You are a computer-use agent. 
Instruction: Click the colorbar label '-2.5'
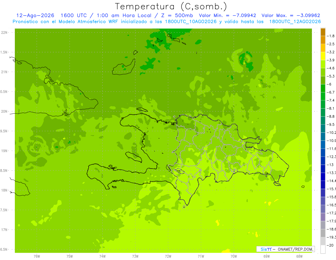[x=330, y=44]
